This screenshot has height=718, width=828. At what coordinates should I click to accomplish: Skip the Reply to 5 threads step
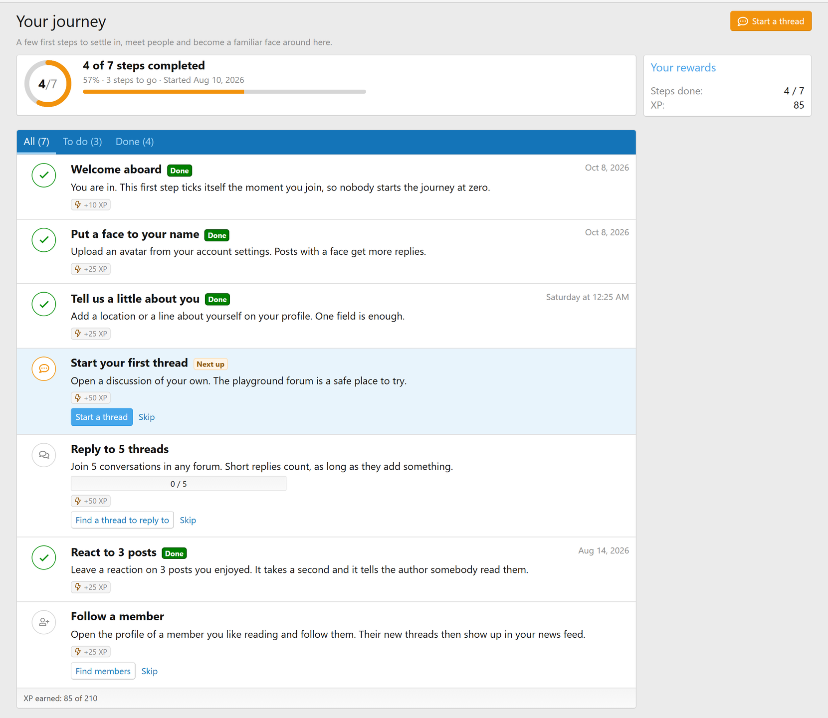click(x=188, y=520)
